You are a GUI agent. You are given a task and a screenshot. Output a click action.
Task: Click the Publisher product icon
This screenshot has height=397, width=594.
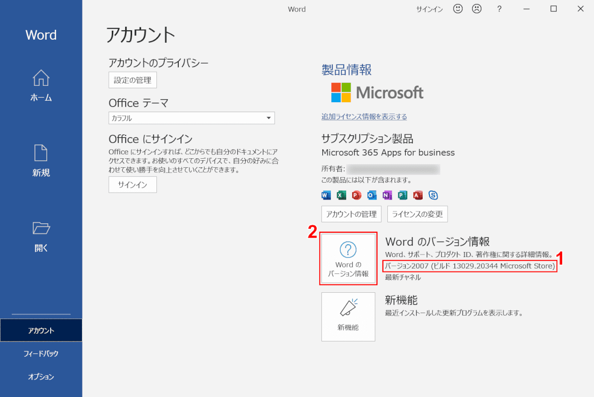(x=402, y=195)
